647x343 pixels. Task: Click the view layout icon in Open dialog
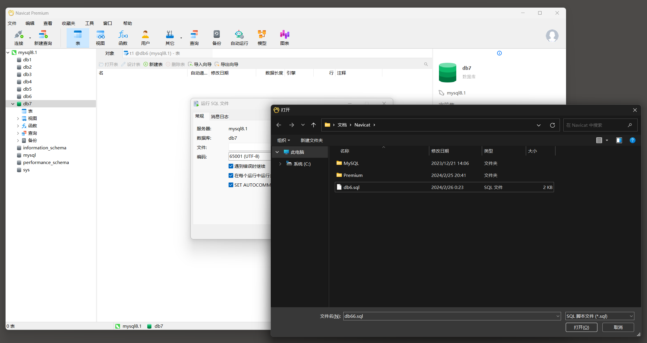(x=599, y=140)
